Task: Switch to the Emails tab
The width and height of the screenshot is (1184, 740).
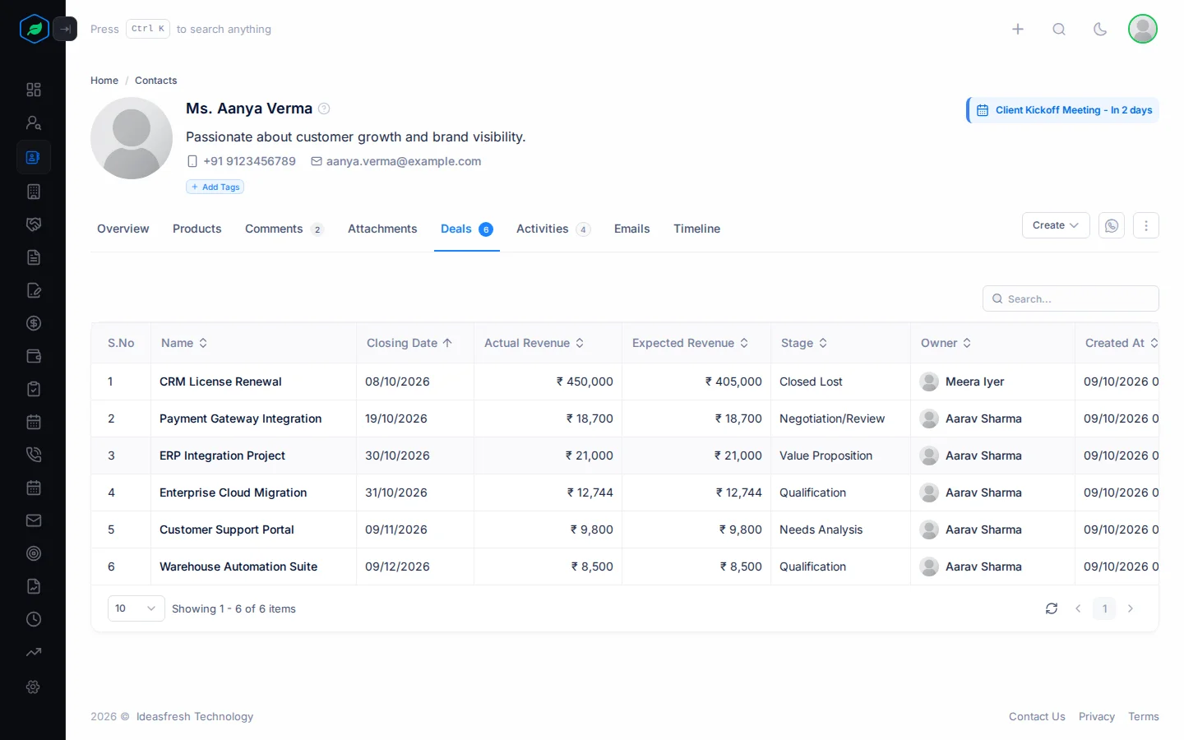Action: point(632,229)
